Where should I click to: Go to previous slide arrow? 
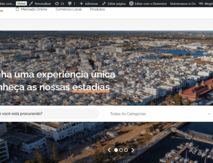[x=109, y=150]
